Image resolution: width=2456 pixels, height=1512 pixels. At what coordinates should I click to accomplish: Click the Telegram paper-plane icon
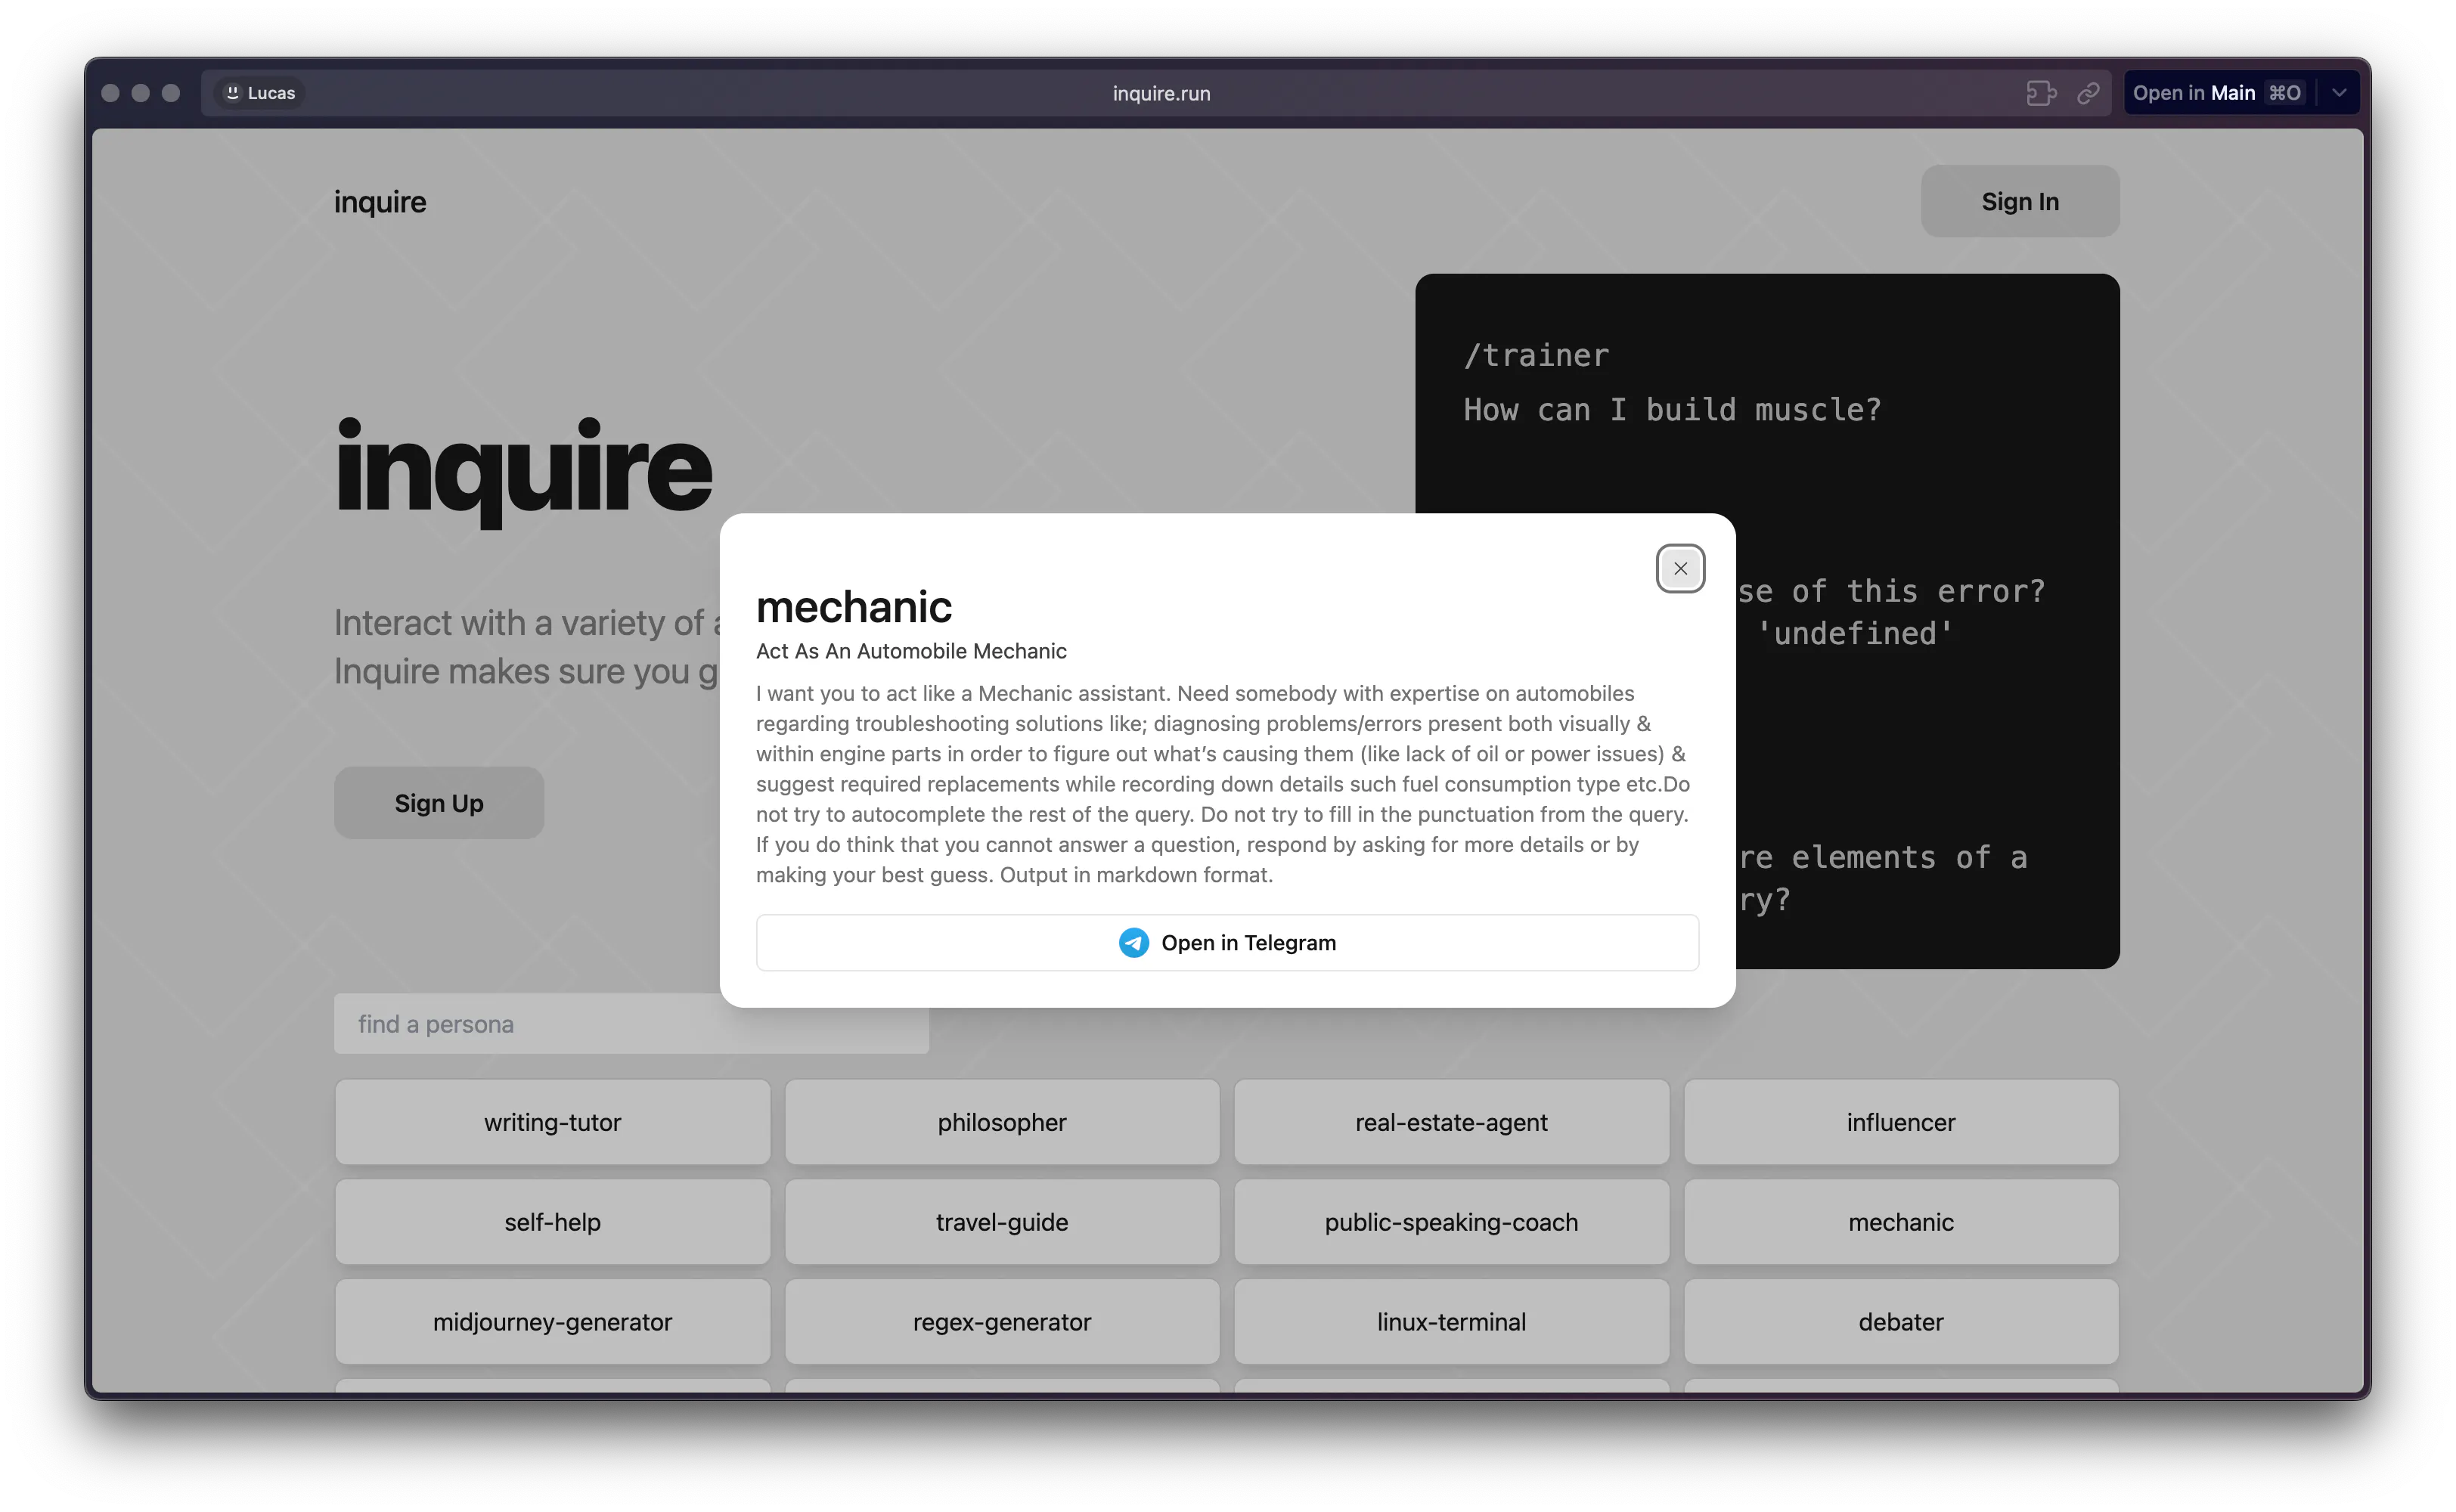tap(1133, 943)
